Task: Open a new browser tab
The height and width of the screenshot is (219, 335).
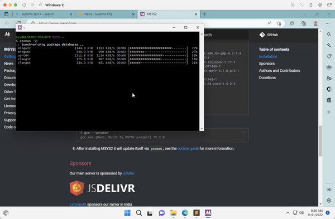Action: pyautogui.click(x=205, y=14)
